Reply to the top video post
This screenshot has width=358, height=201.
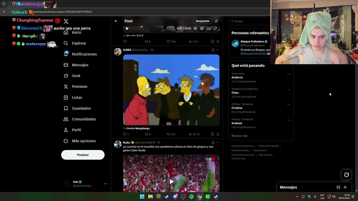pos(125,41)
